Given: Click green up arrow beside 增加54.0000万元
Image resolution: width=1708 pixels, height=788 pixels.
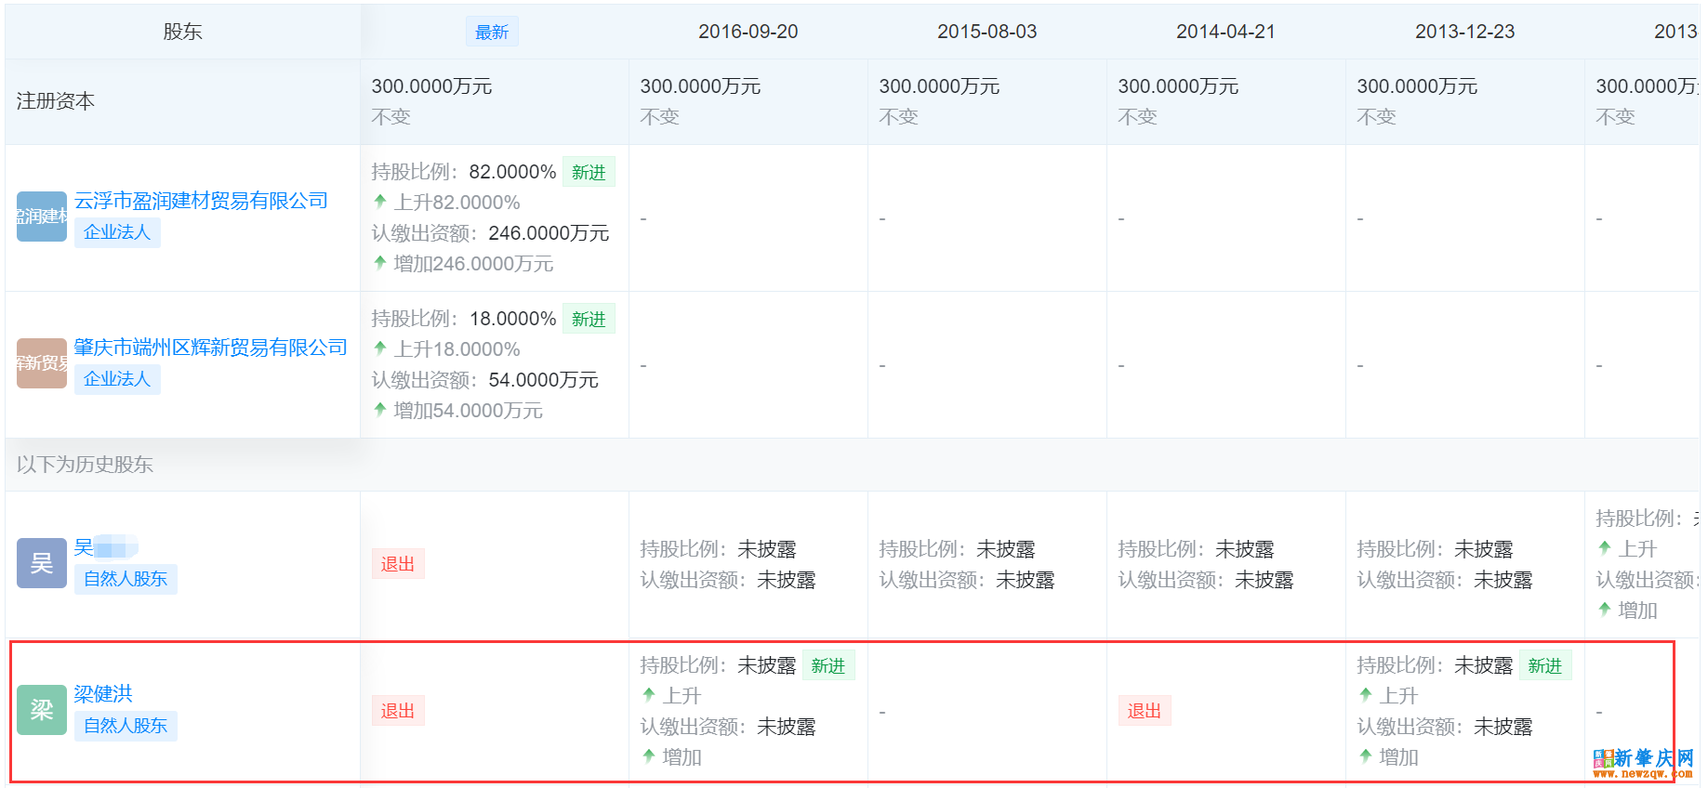Looking at the screenshot, I should (380, 409).
